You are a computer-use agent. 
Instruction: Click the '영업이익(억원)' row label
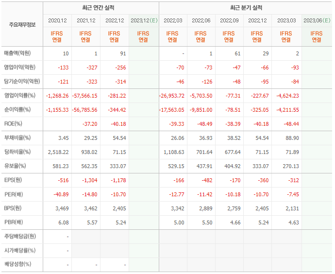(x=19, y=68)
